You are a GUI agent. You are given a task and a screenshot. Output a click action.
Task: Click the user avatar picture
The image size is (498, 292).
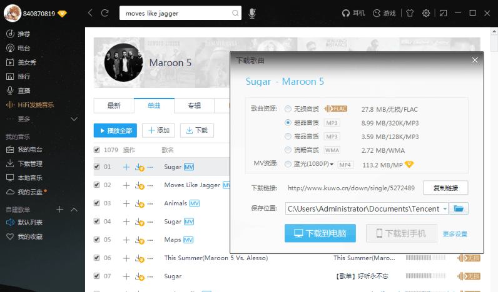13,13
